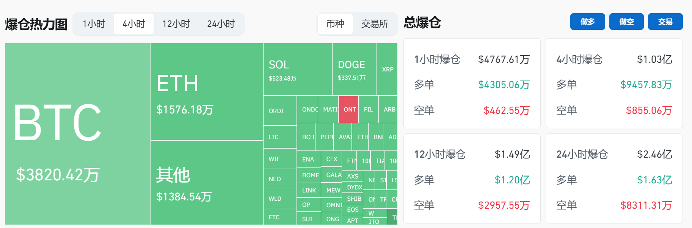Open the 24小时爆仓 summary card

(614, 178)
